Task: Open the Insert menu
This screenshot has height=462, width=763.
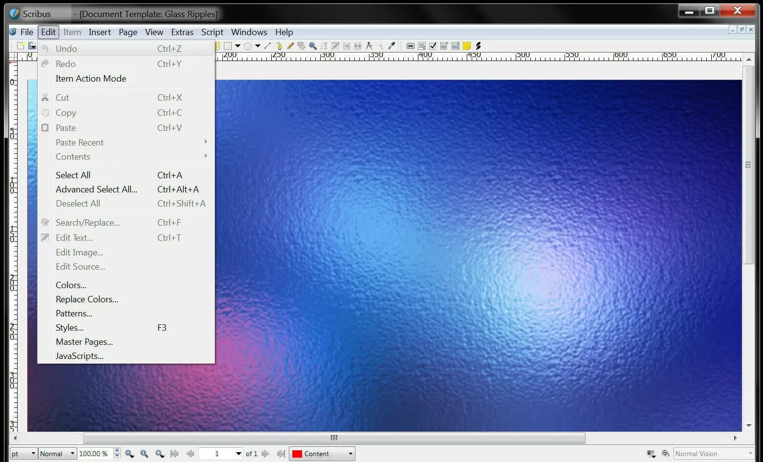Action: (100, 32)
